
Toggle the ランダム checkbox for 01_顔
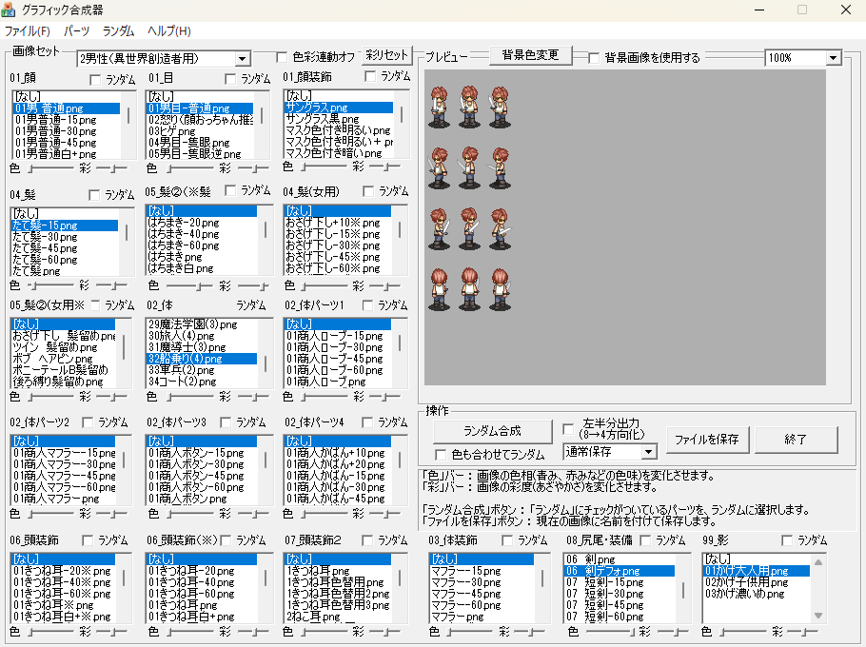pyautogui.click(x=95, y=79)
